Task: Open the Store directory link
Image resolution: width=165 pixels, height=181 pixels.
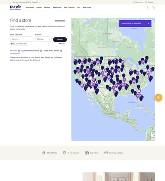Action: click(x=60, y=21)
